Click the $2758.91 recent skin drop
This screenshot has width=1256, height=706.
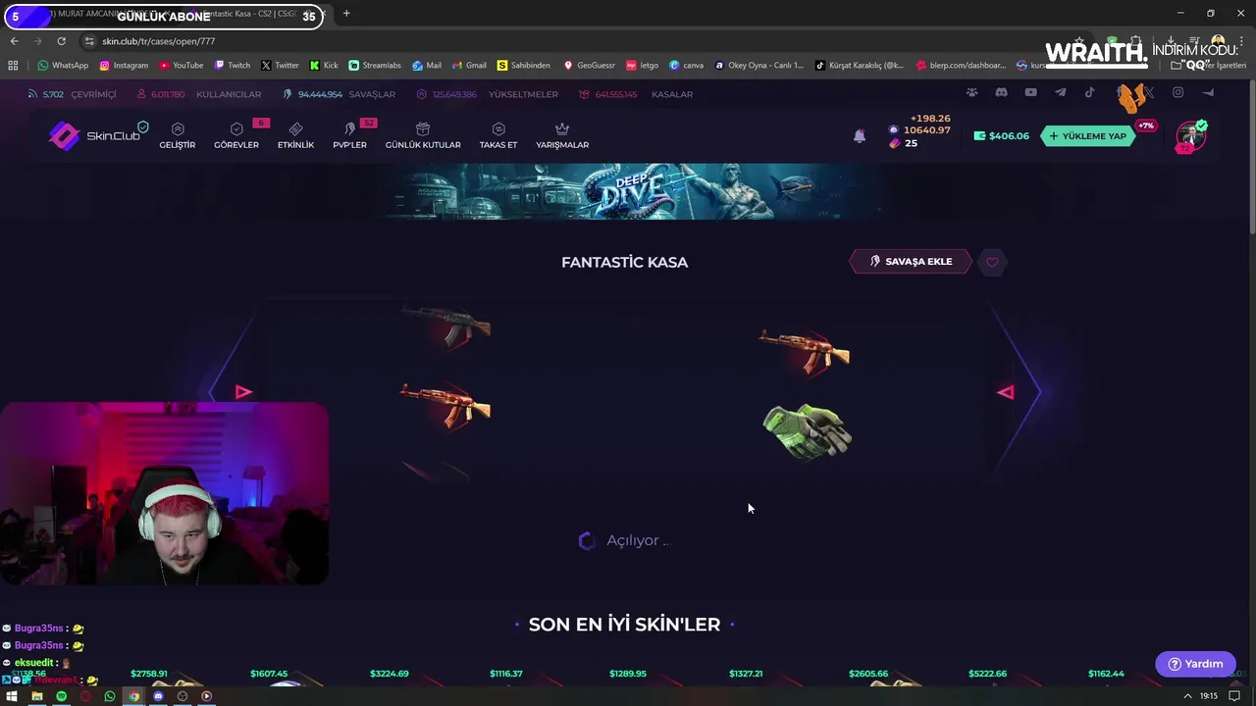coord(149,677)
